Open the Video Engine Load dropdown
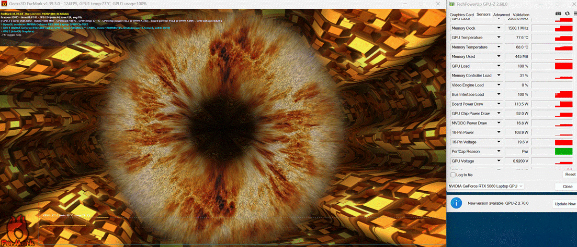Image resolution: width=577 pixels, height=247 pixels. point(500,85)
